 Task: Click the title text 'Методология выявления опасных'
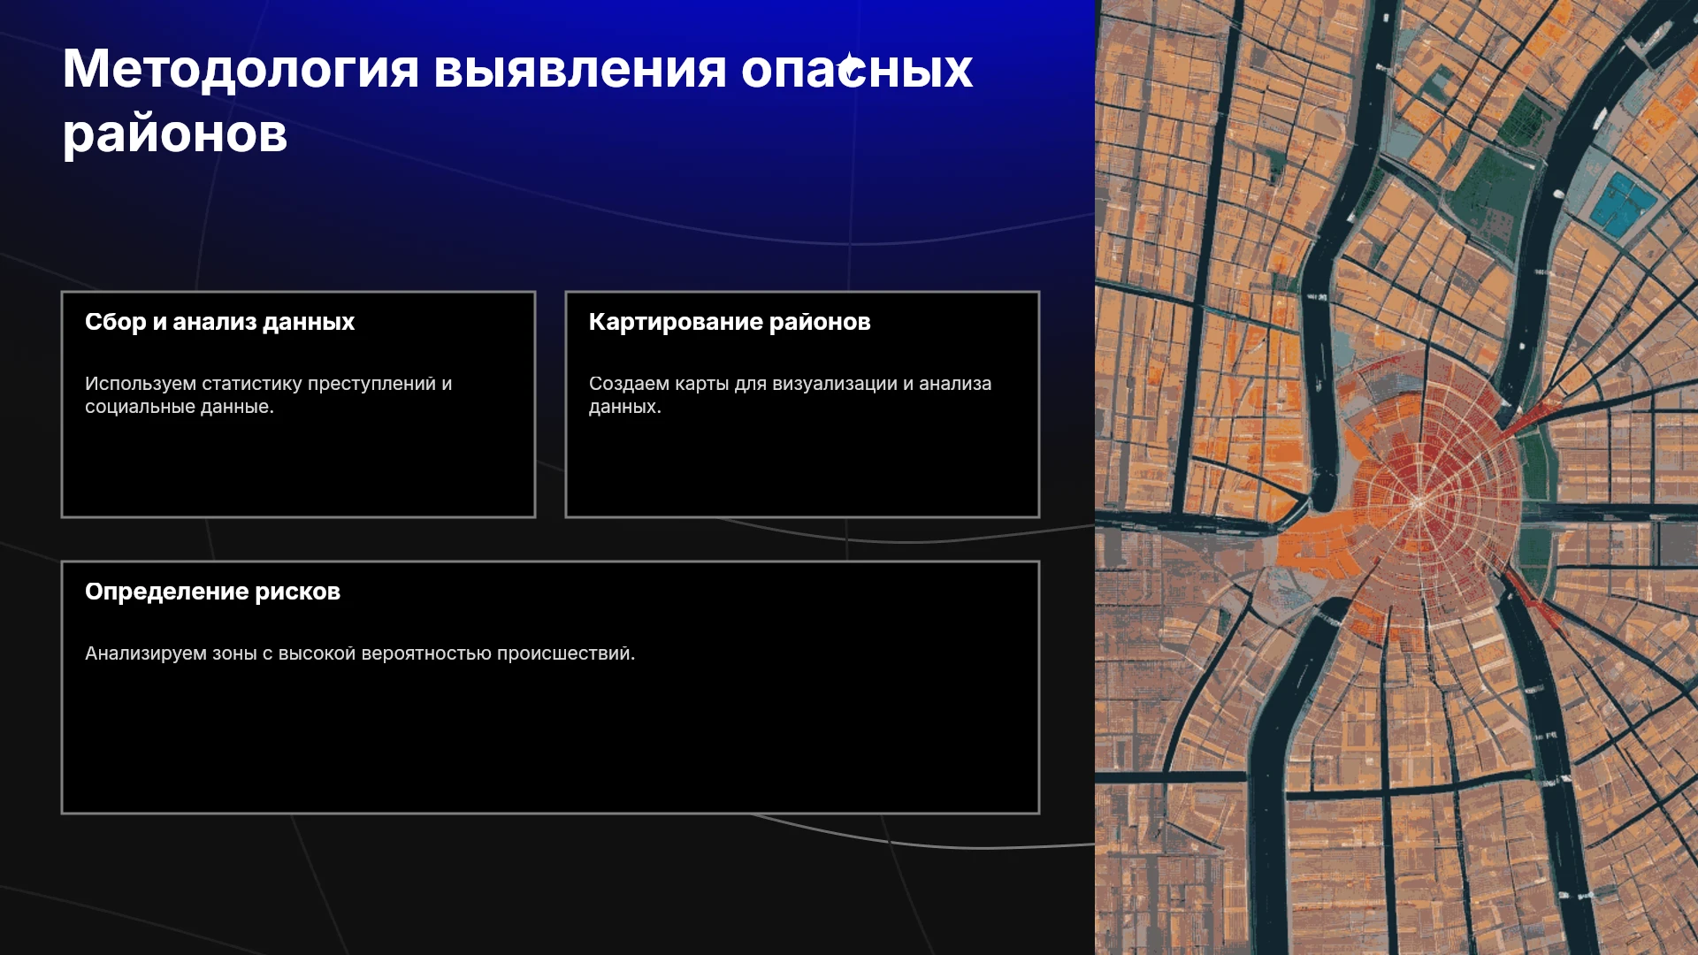517,69
